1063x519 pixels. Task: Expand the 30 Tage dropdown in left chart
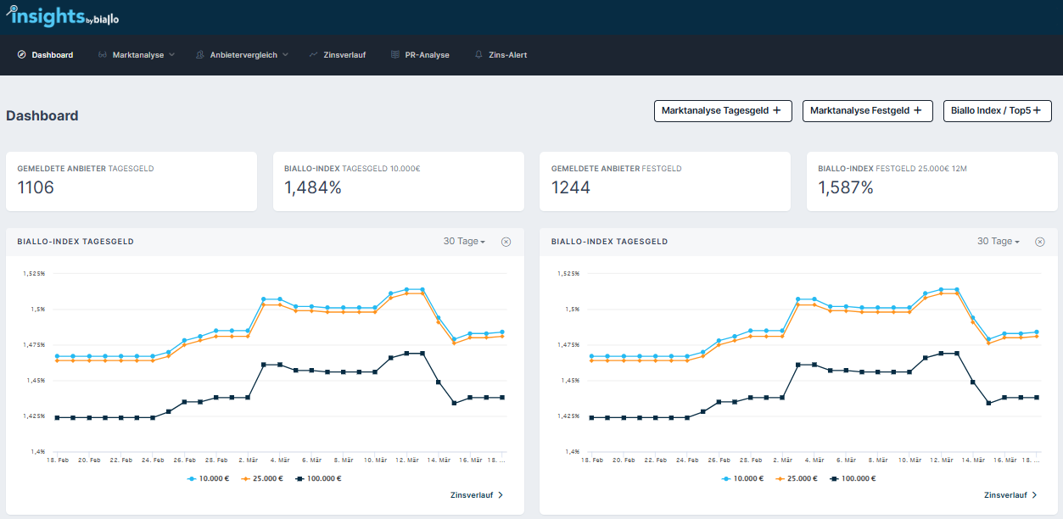[464, 242]
